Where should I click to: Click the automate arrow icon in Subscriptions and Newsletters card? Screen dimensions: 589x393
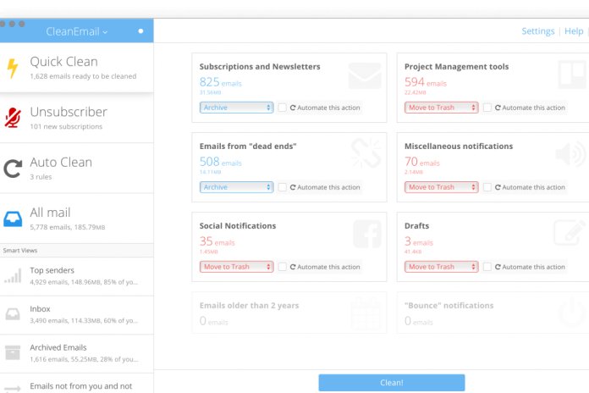[293, 108]
